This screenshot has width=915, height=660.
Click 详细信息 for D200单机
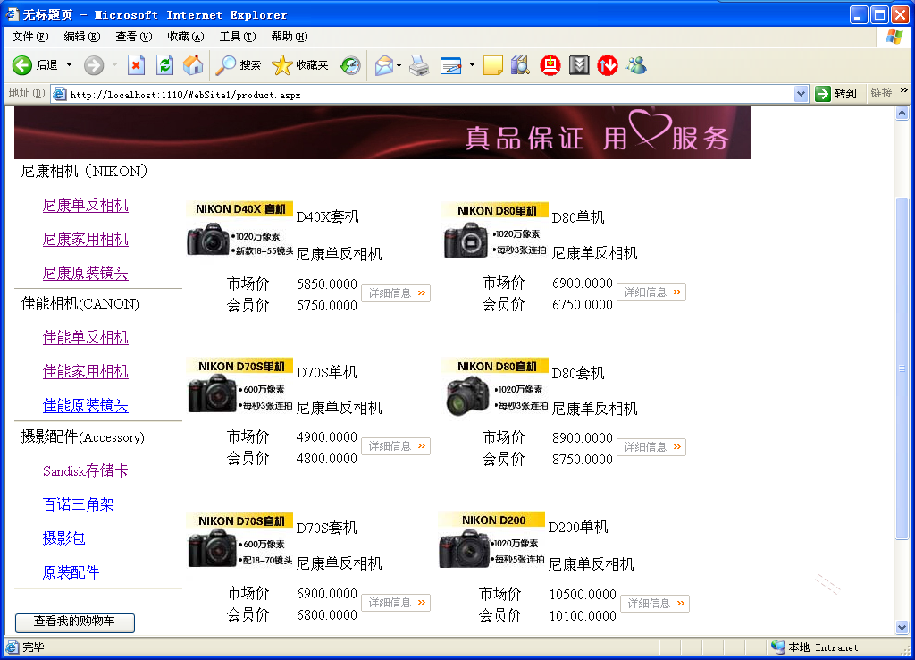[655, 604]
